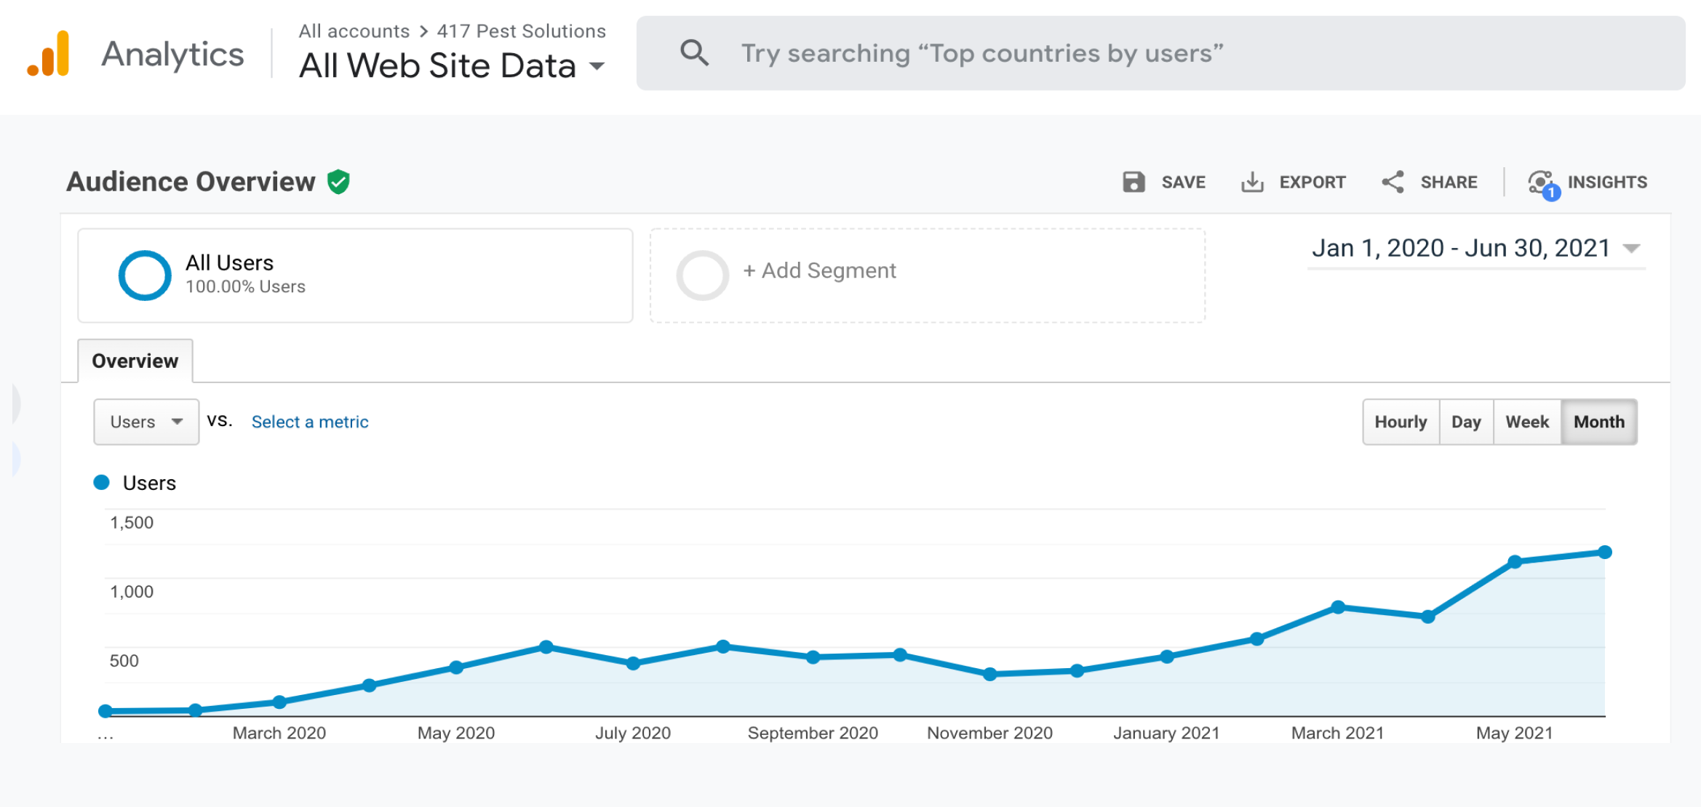This screenshot has height=807, width=1701.
Task: Click the Share icon
Action: [x=1393, y=182]
